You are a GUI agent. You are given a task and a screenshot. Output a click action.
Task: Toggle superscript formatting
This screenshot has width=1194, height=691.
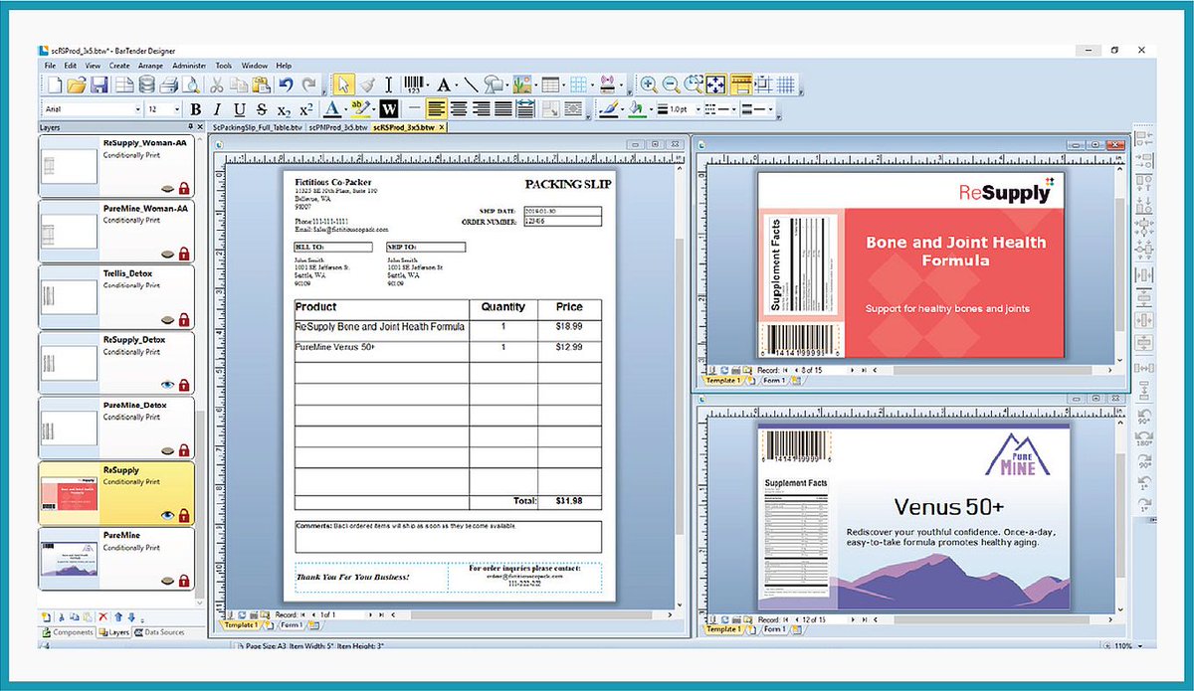(x=306, y=109)
